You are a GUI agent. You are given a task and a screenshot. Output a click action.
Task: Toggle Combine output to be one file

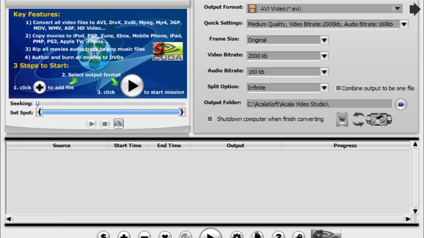[x=338, y=88]
